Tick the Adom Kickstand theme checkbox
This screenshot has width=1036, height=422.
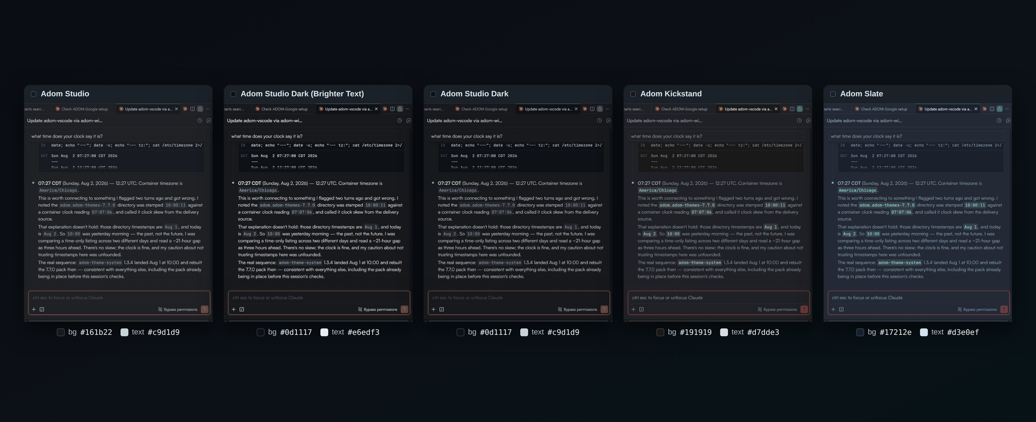tap(633, 94)
